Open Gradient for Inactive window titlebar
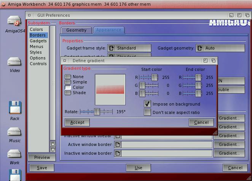 click(x=229, y=136)
